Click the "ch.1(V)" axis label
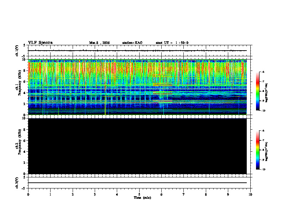Screen dimensions: 282x218 tap(17, 51)
